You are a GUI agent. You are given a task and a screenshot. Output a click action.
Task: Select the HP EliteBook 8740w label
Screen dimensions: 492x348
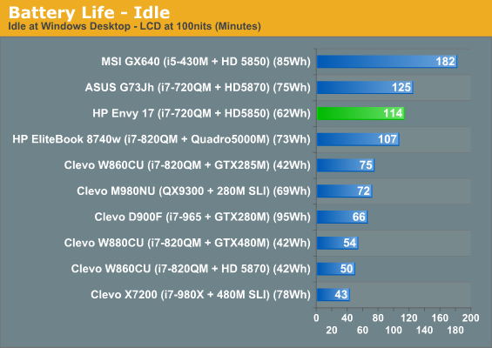coord(162,139)
